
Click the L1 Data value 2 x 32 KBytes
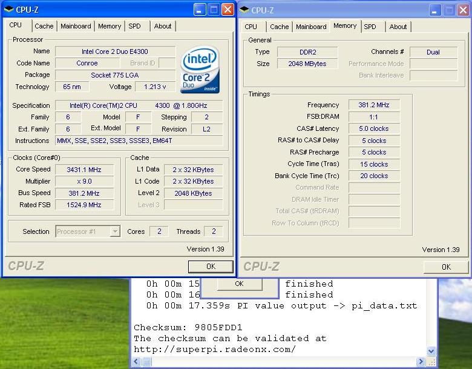coord(193,170)
